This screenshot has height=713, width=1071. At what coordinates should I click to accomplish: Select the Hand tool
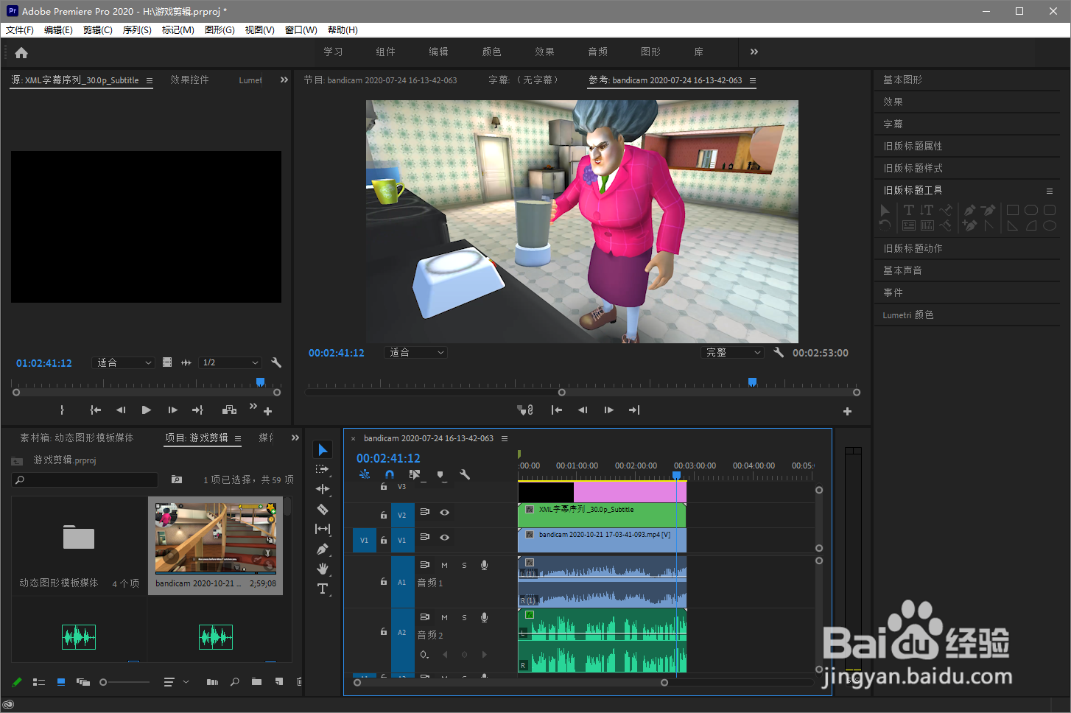coord(323,569)
